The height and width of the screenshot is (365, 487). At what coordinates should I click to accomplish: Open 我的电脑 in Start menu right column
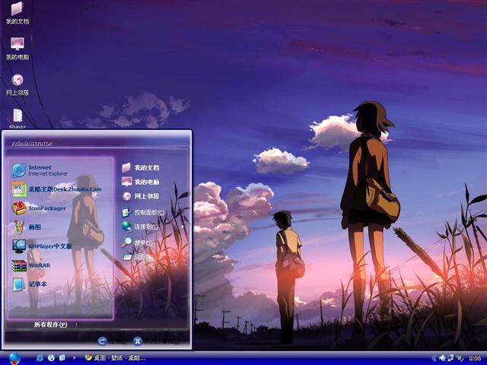[x=140, y=182]
